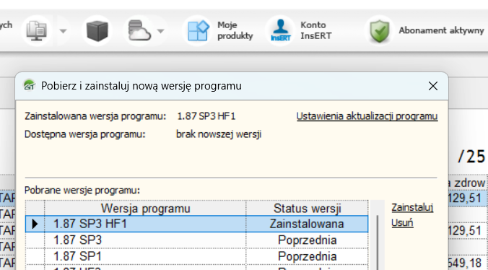The width and height of the screenshot is (488, 270).
Task: Click Abonament aktywny status text
Action: click(441, 30)
